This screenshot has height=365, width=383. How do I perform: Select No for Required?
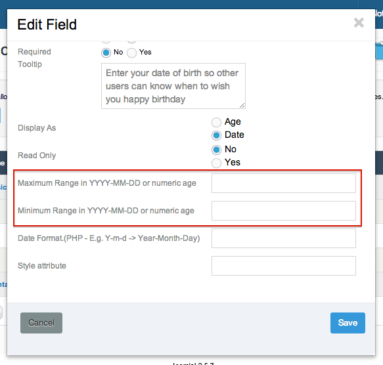coord(106,53)
